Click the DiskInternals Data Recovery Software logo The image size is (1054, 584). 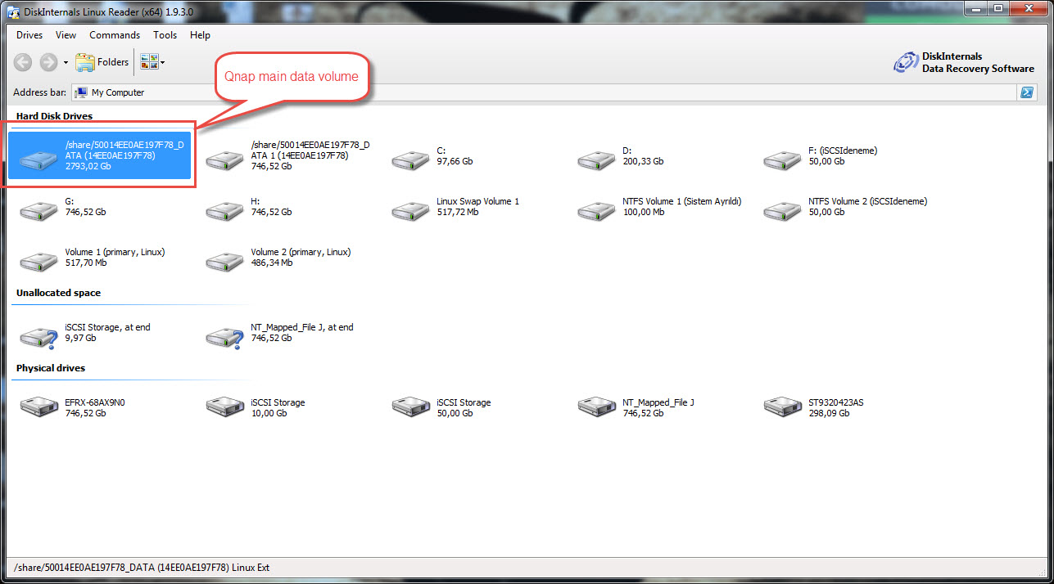[x=963, y=62]
